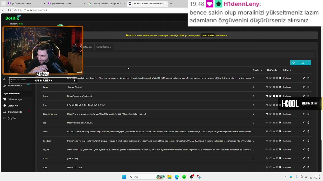Show hidden system tray icons chevron

coord(286,177)
